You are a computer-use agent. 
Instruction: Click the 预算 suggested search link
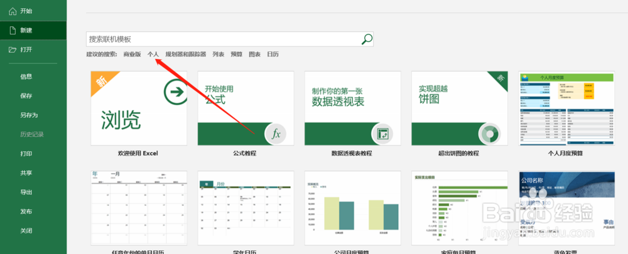[236, 54]
